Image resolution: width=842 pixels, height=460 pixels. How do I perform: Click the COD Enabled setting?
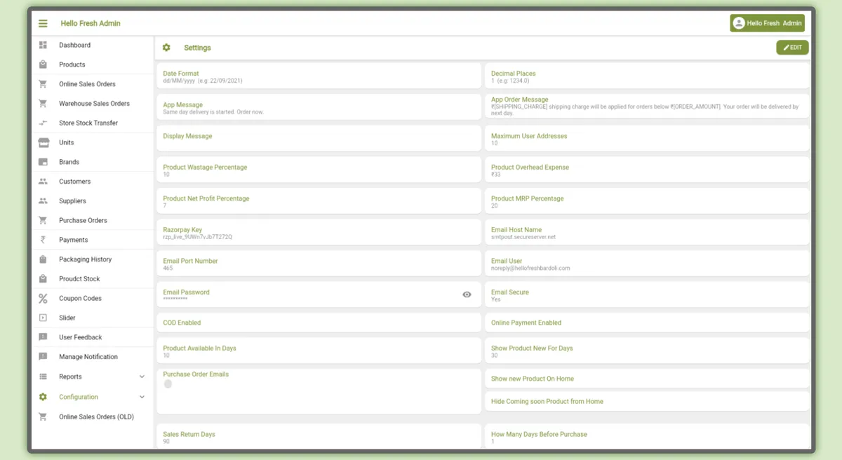(x=319, y=323)
